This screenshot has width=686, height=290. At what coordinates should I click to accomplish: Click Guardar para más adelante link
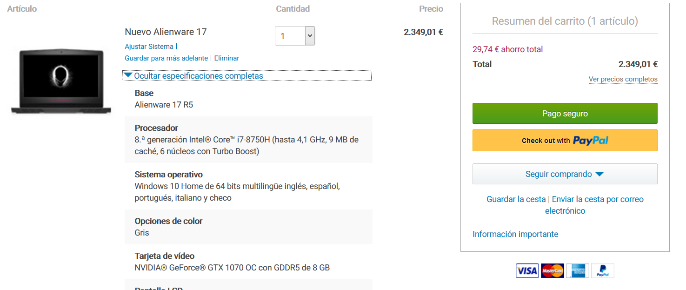167,58
